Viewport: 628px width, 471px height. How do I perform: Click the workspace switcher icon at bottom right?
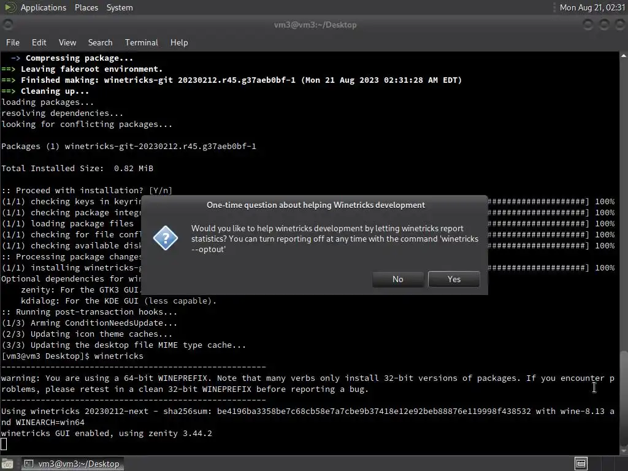tap(581, 464)
